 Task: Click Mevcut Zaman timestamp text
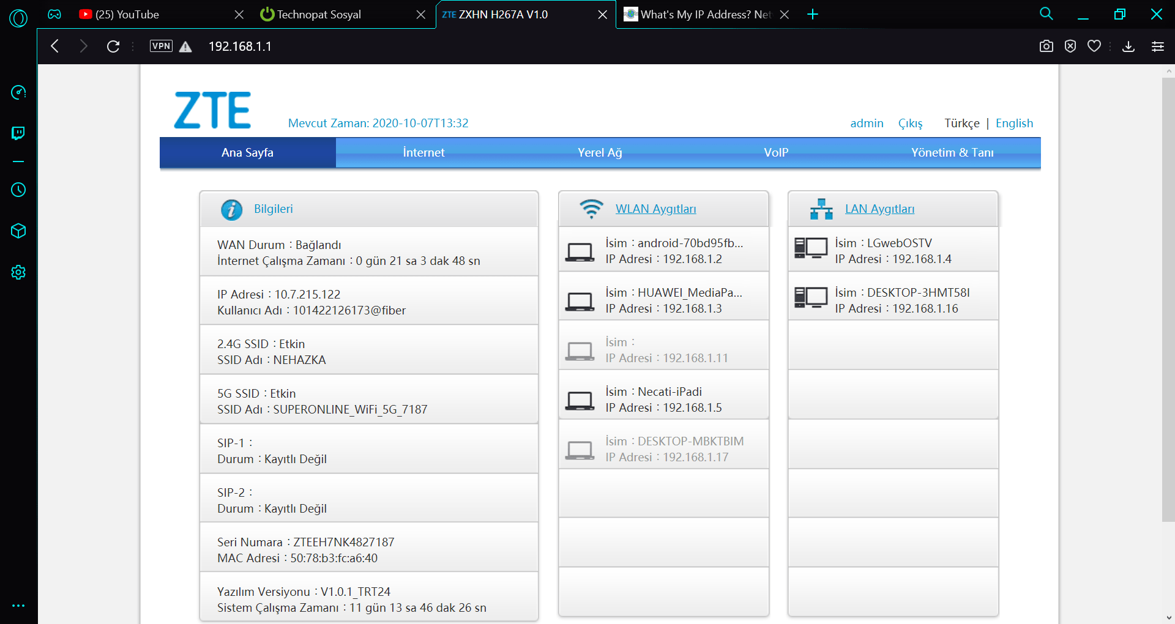[378, 124]
